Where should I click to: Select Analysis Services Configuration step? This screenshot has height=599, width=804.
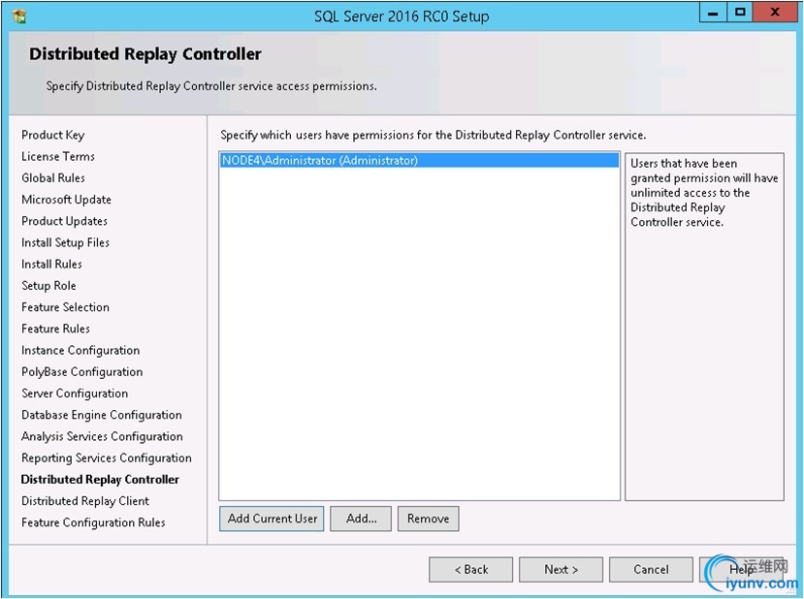pyautogui.click(x=102, y=436)
